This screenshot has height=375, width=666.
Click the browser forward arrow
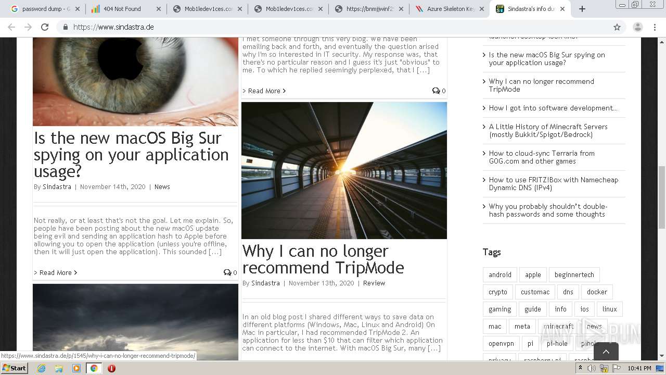(28, 27)
